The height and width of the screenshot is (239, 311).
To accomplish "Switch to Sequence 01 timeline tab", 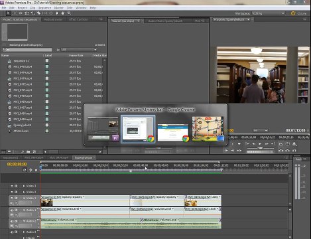I will [11, 158].
